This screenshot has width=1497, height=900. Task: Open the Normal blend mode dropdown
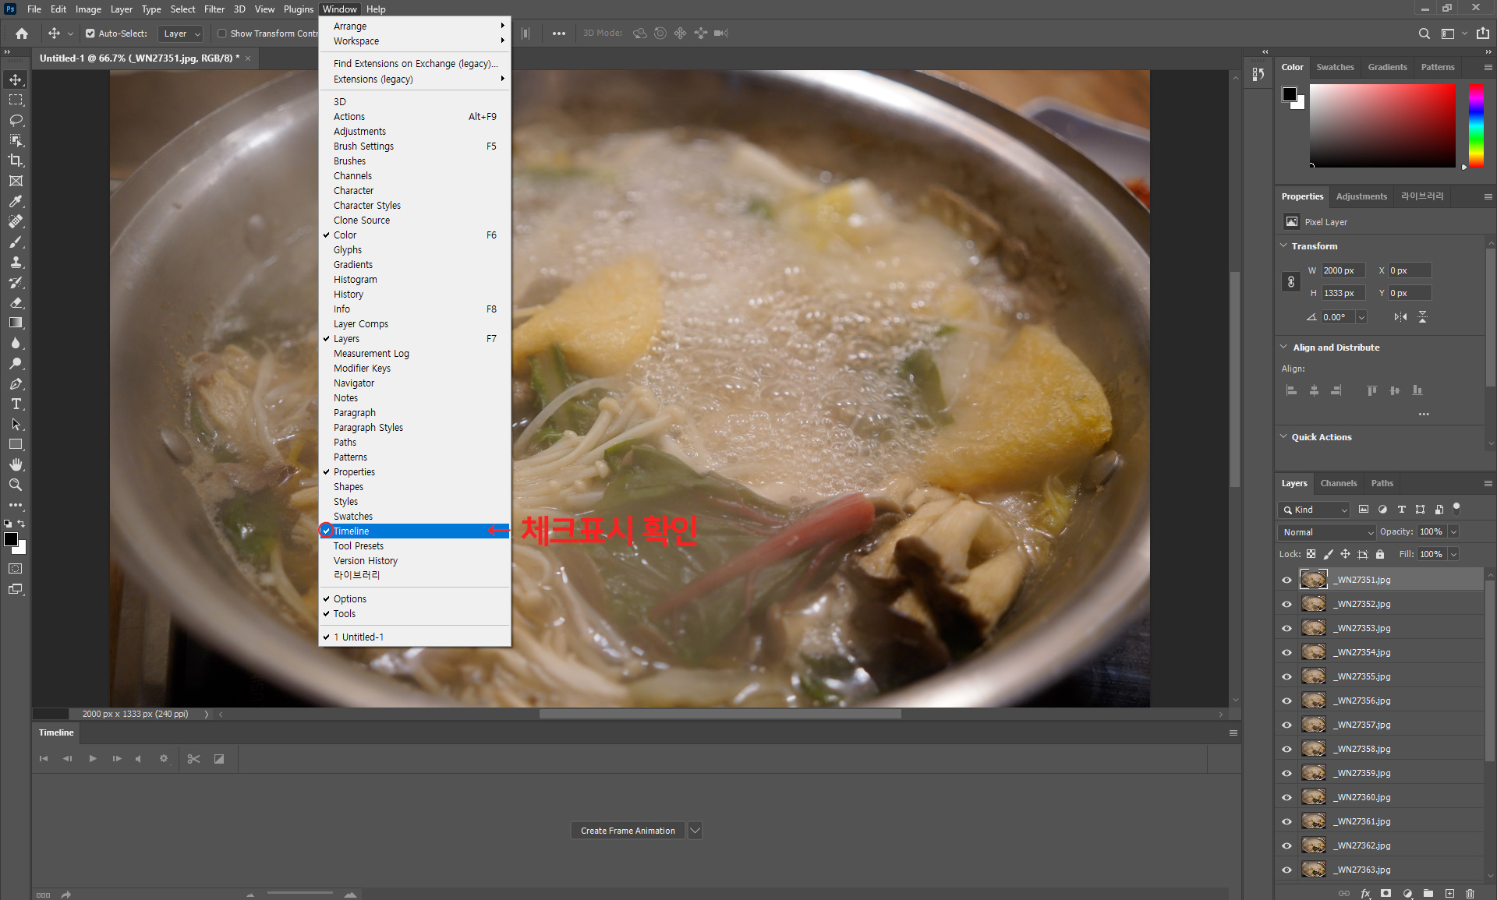pos(1326,532)
